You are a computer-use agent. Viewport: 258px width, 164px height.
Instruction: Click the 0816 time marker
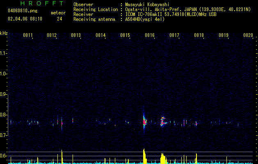click(x=150, y=35)
